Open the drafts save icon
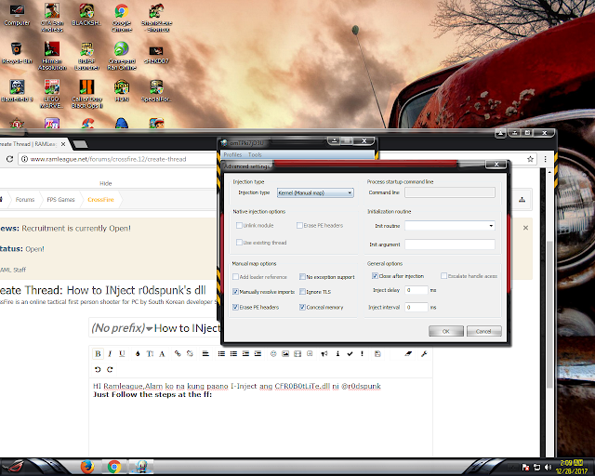The image size is (595, 476). (377, 354)
